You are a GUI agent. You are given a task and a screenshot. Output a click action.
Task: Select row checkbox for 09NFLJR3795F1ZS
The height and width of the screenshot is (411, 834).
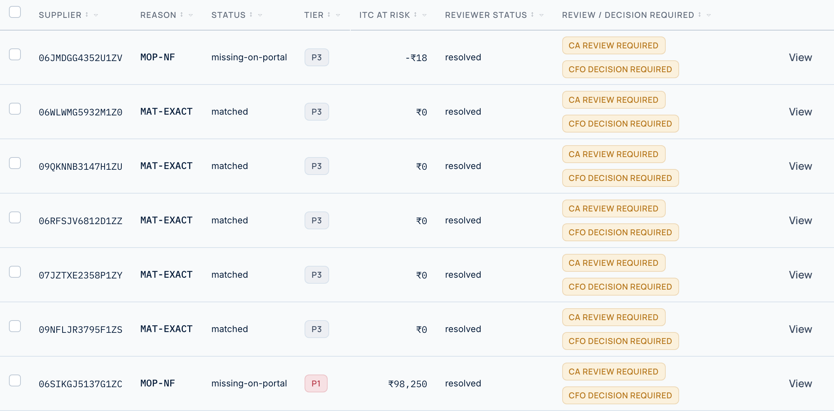15,326
